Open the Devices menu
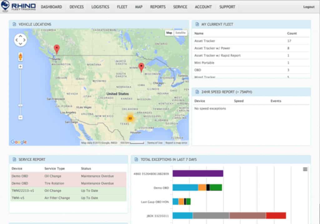This screenshot has width=320, height=224. click(x=77, y=7)
